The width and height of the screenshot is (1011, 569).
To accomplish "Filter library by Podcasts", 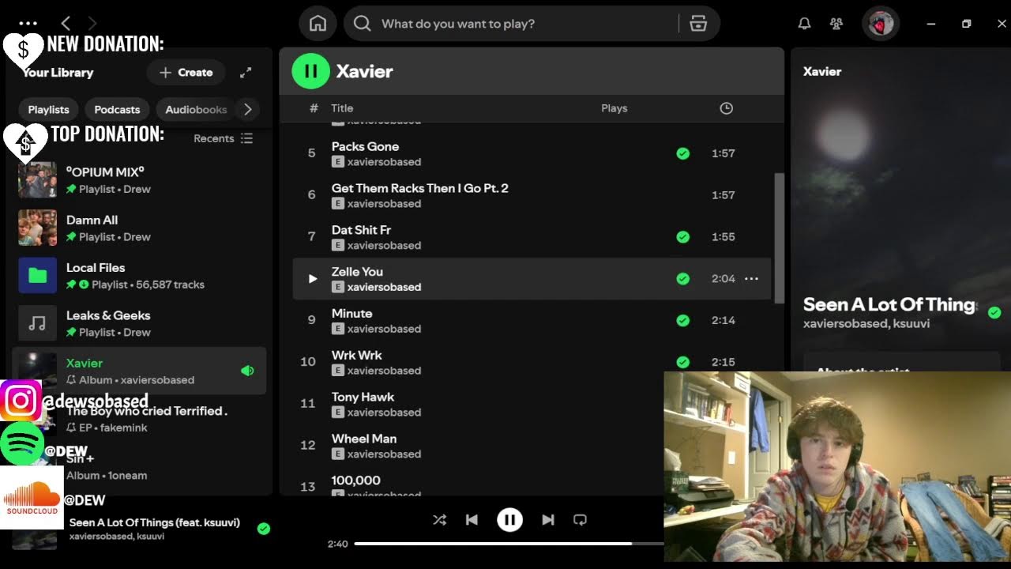I will [x=117, y=110].
